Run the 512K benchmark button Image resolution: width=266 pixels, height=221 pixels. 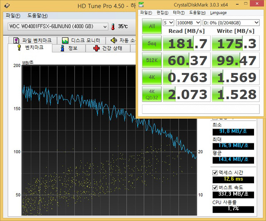pos(152,60)
